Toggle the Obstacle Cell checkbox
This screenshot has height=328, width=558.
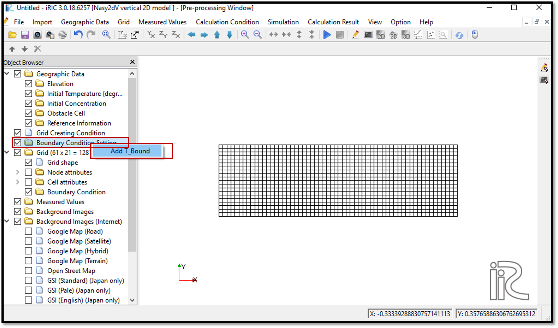[x=28, y=113]
